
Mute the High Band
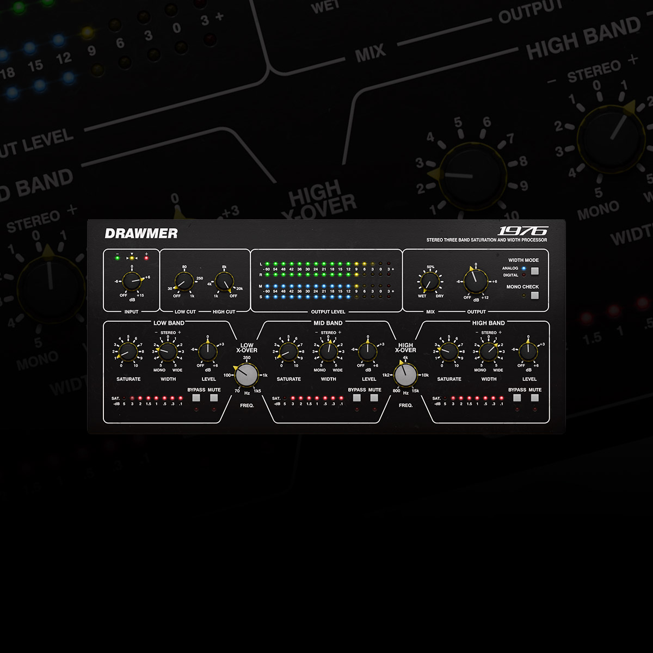[535, 398]
